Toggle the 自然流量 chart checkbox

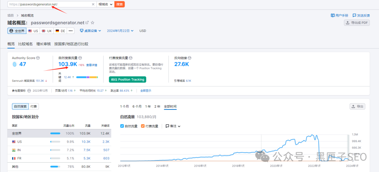coord(122,126)
